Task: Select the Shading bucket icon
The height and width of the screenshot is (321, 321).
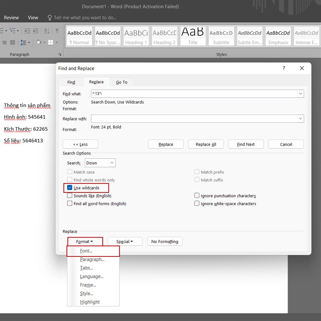Action: [39, 42]
